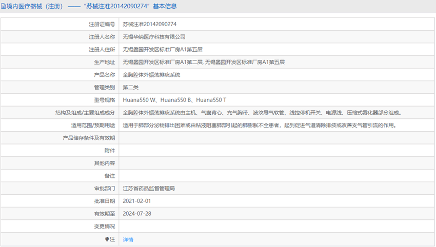This screenshot has height=247, width=436.
Task: Select registrant name 无锡华纳医疗科技有限公司
Action: click(x=154, y=37)
